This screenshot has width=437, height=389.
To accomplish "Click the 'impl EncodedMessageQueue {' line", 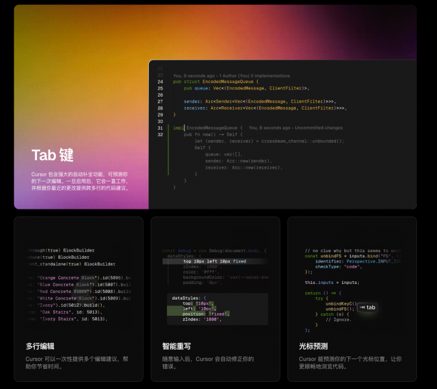I will pos(208,128).
